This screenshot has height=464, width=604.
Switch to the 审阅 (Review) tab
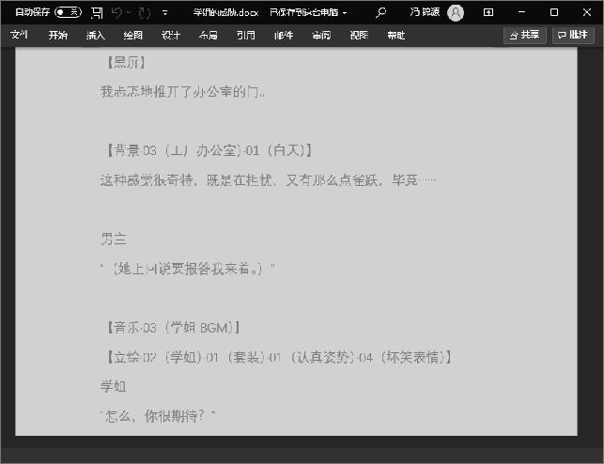pos(321,36)
